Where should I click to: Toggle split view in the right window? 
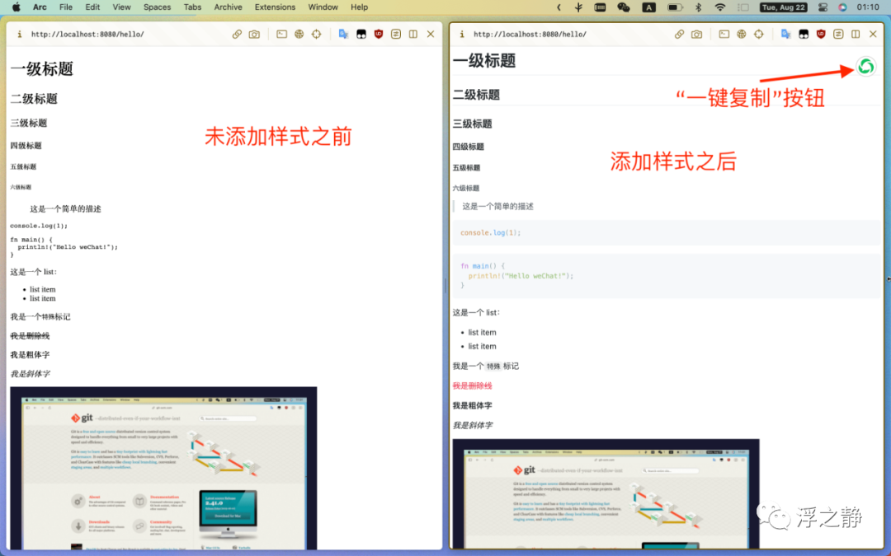pos(856,34)
